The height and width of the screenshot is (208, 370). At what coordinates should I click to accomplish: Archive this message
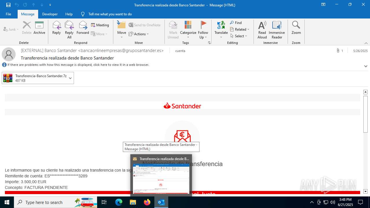39,28
